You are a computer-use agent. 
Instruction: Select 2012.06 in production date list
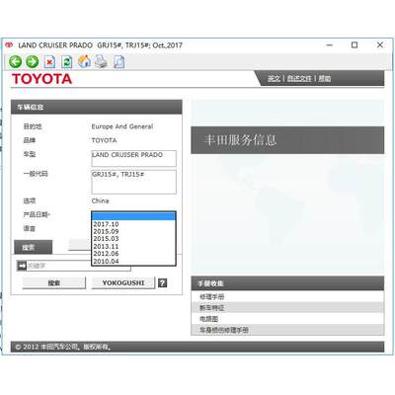point(133,254)
